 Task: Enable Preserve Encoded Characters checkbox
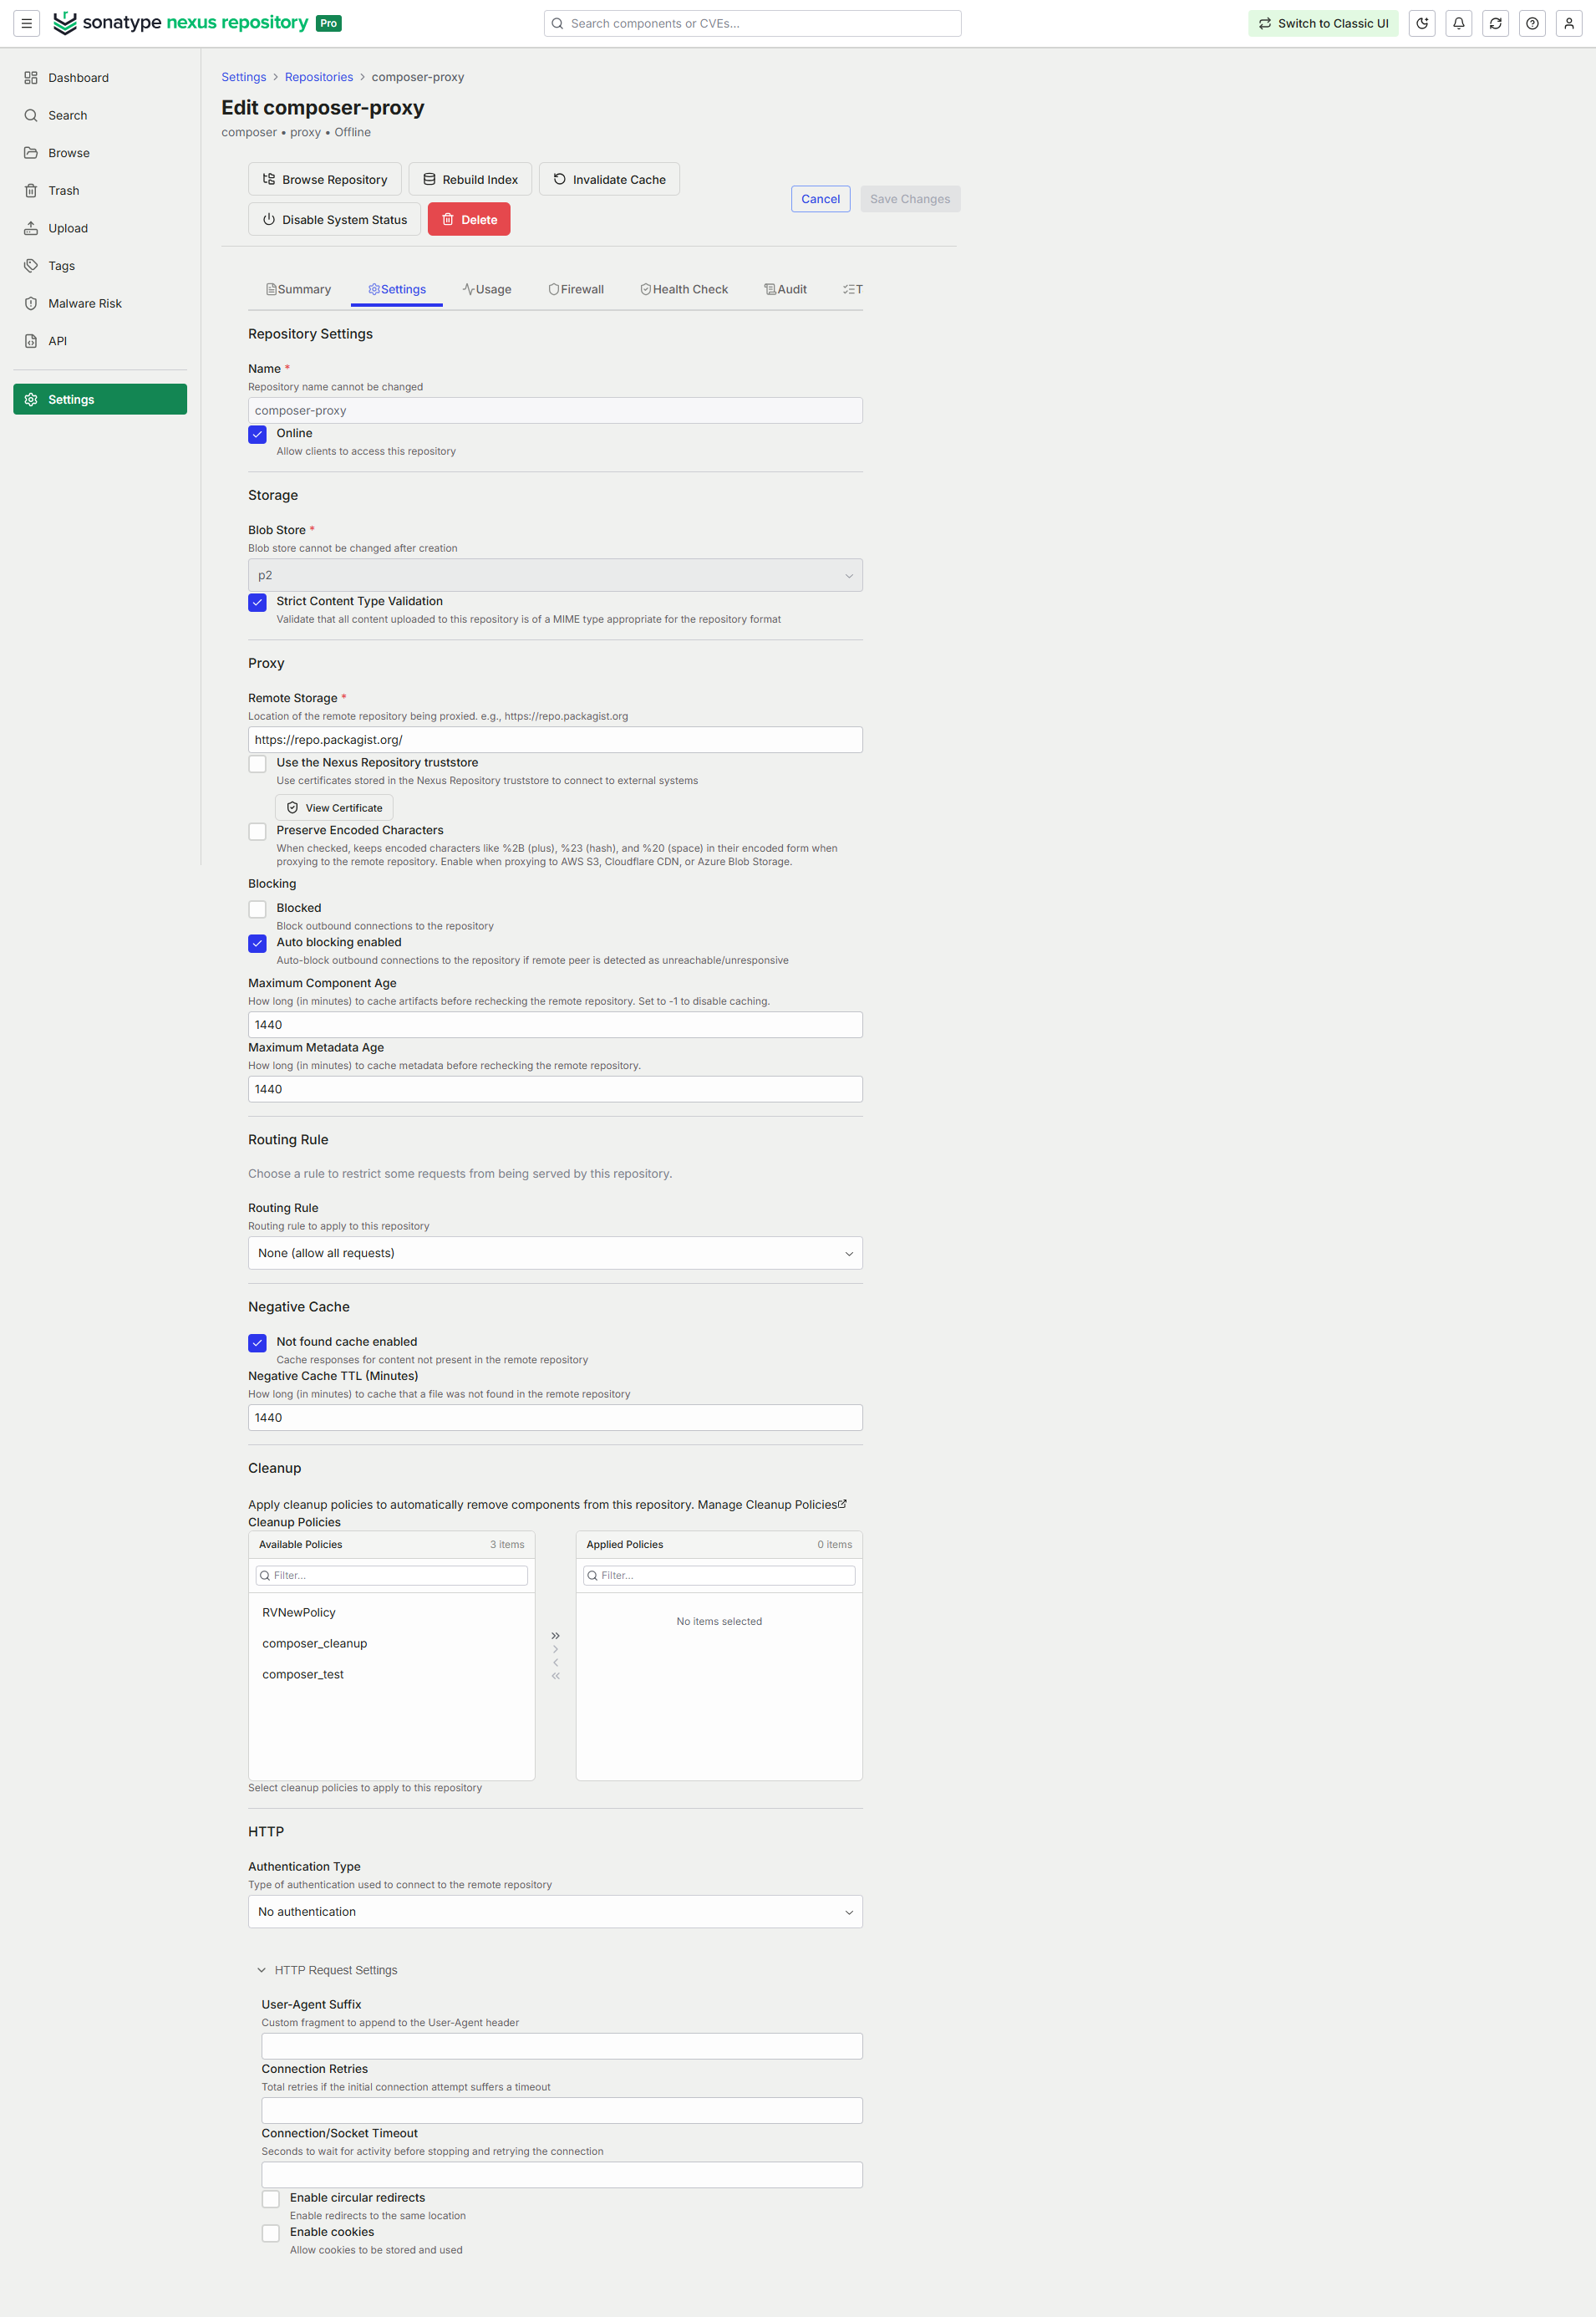(x=257, y=831)
